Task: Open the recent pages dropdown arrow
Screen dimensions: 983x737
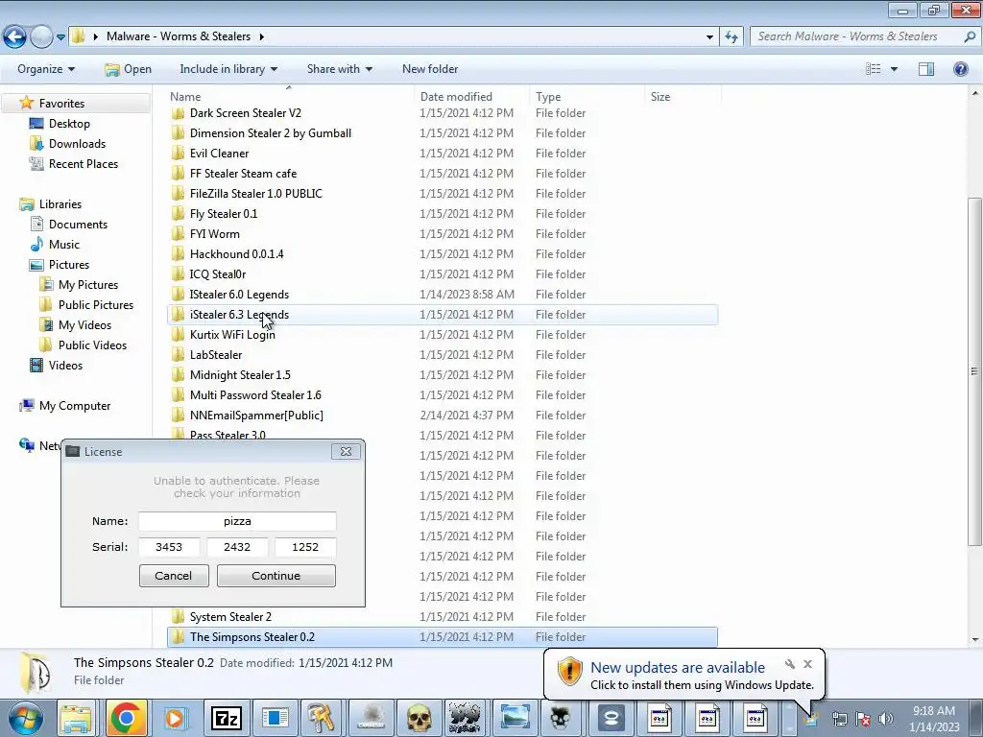Action: click(x=60, y=37)
